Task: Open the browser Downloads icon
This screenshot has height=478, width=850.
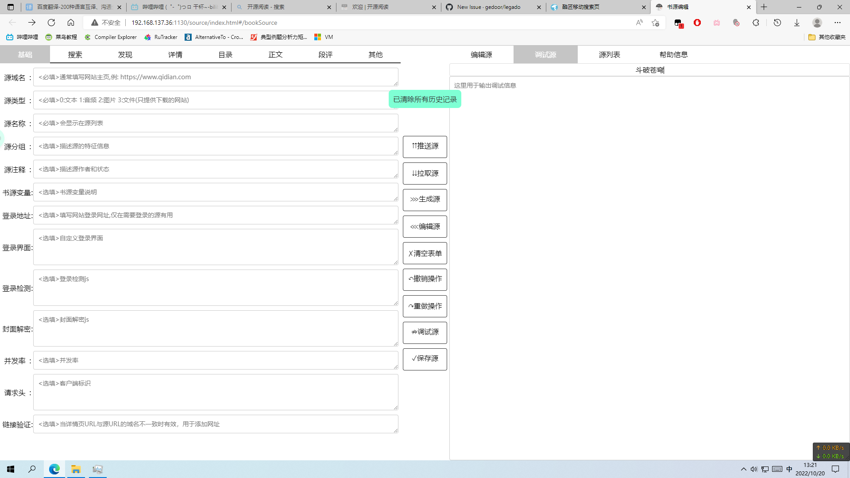Action: [797, 22]
